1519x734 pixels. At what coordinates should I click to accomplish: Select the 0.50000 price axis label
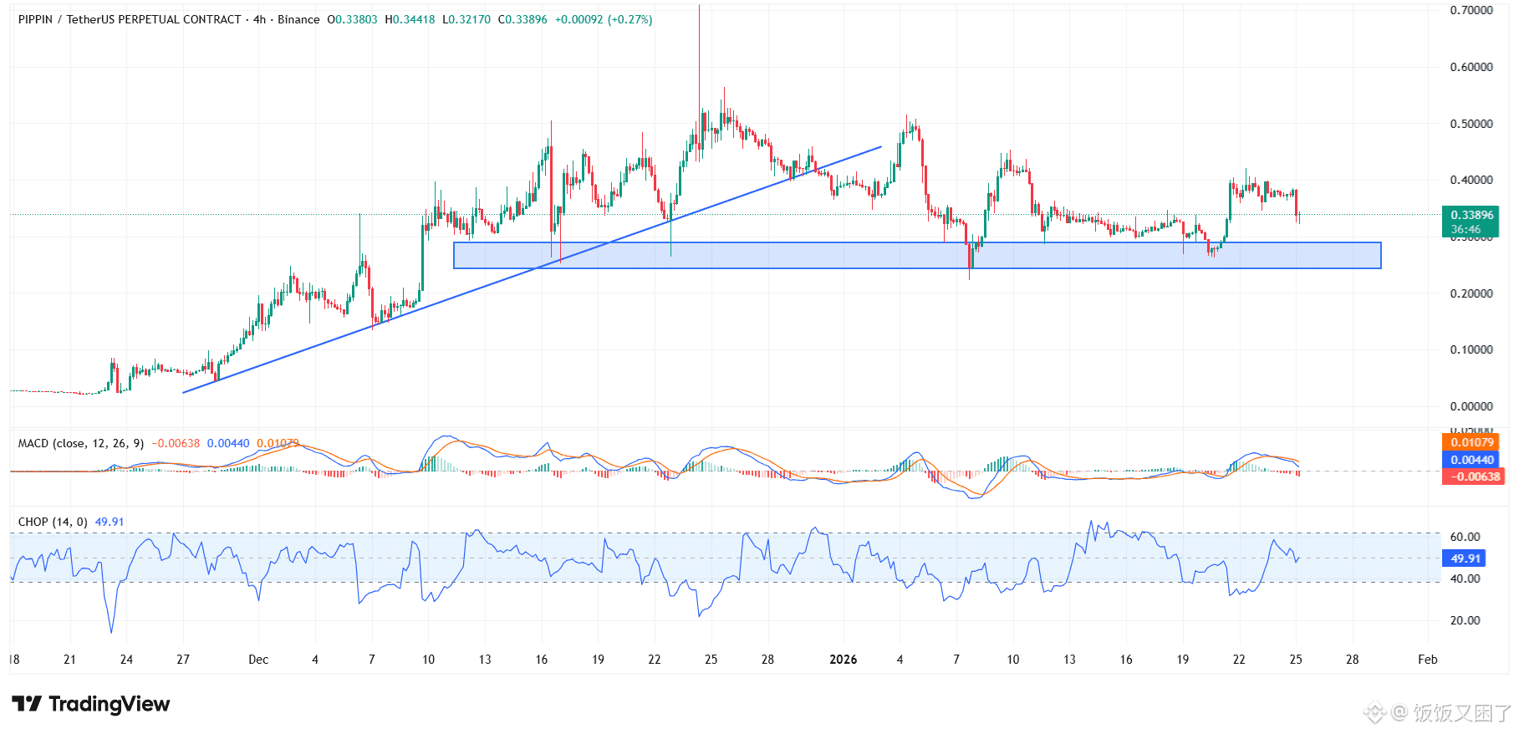coord(1471,124)
